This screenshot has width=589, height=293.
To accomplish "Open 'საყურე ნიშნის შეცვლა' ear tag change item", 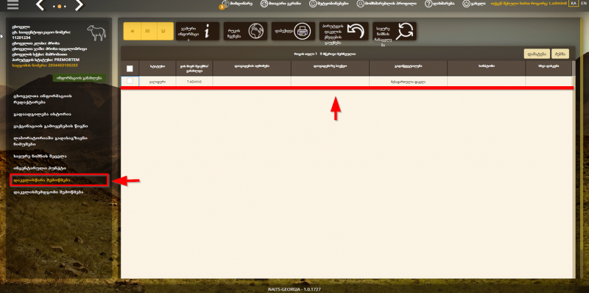I will click(40, 156).
